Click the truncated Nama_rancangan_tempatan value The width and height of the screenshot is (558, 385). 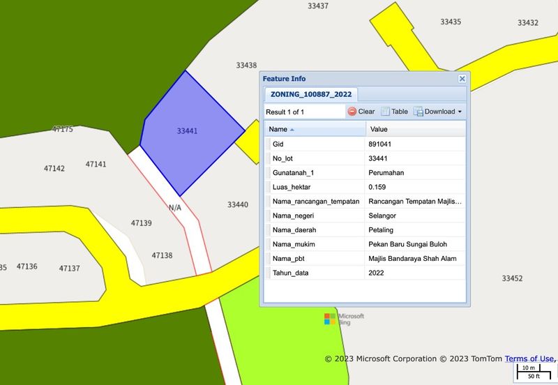416,201
